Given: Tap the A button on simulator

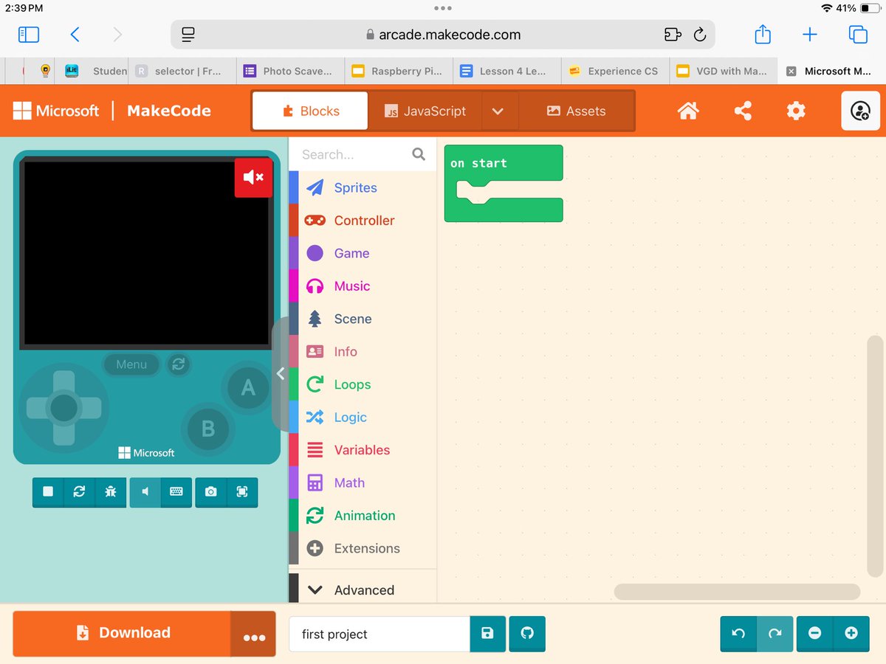Looking at the screenshot, I should pos(248,387).
